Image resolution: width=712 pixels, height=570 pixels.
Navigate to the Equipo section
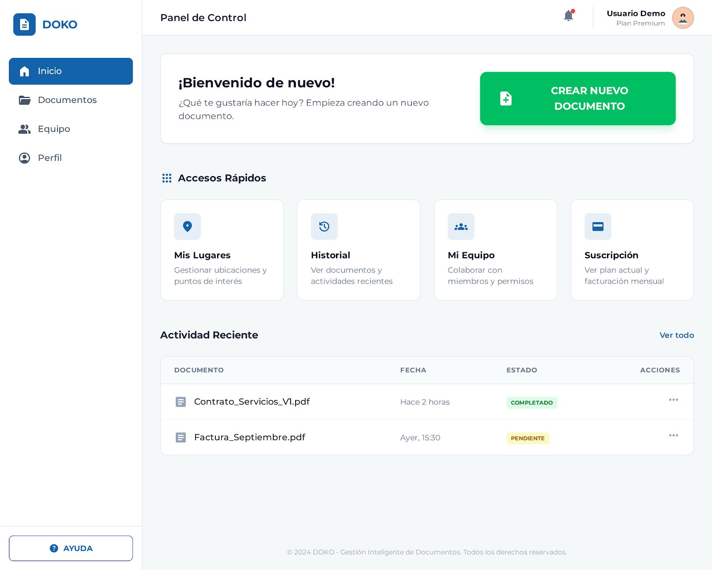click(53, 129)
